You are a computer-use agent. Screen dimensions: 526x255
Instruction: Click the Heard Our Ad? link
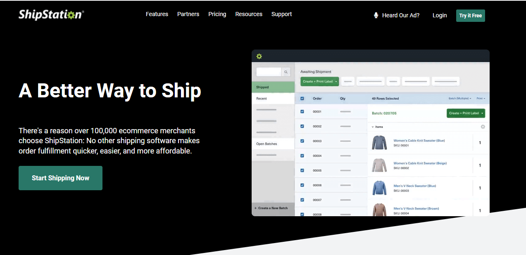(x=401, y=15)
